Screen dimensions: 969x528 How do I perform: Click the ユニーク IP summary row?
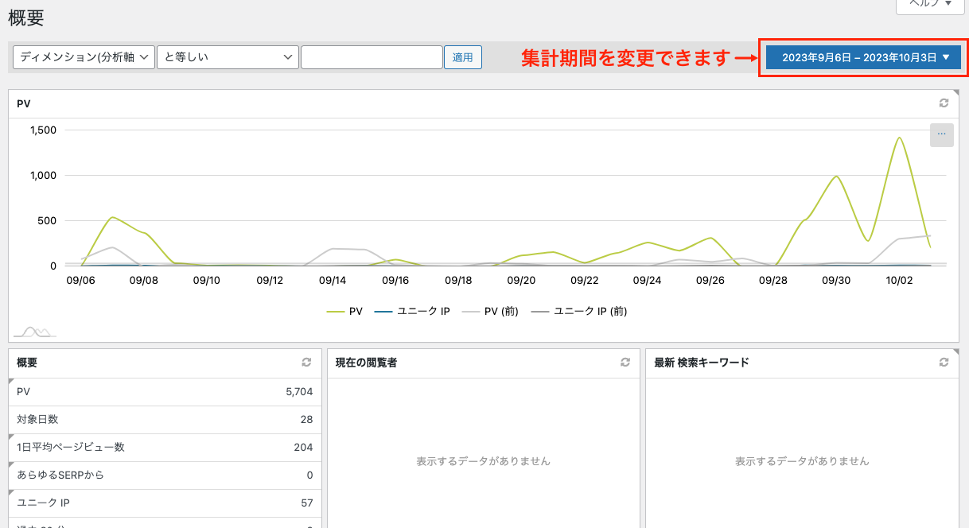tap(164, 503)
